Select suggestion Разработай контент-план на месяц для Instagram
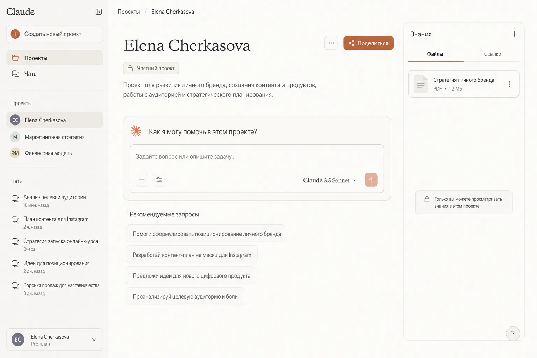537x358 pixels. (x=192, y=255)
